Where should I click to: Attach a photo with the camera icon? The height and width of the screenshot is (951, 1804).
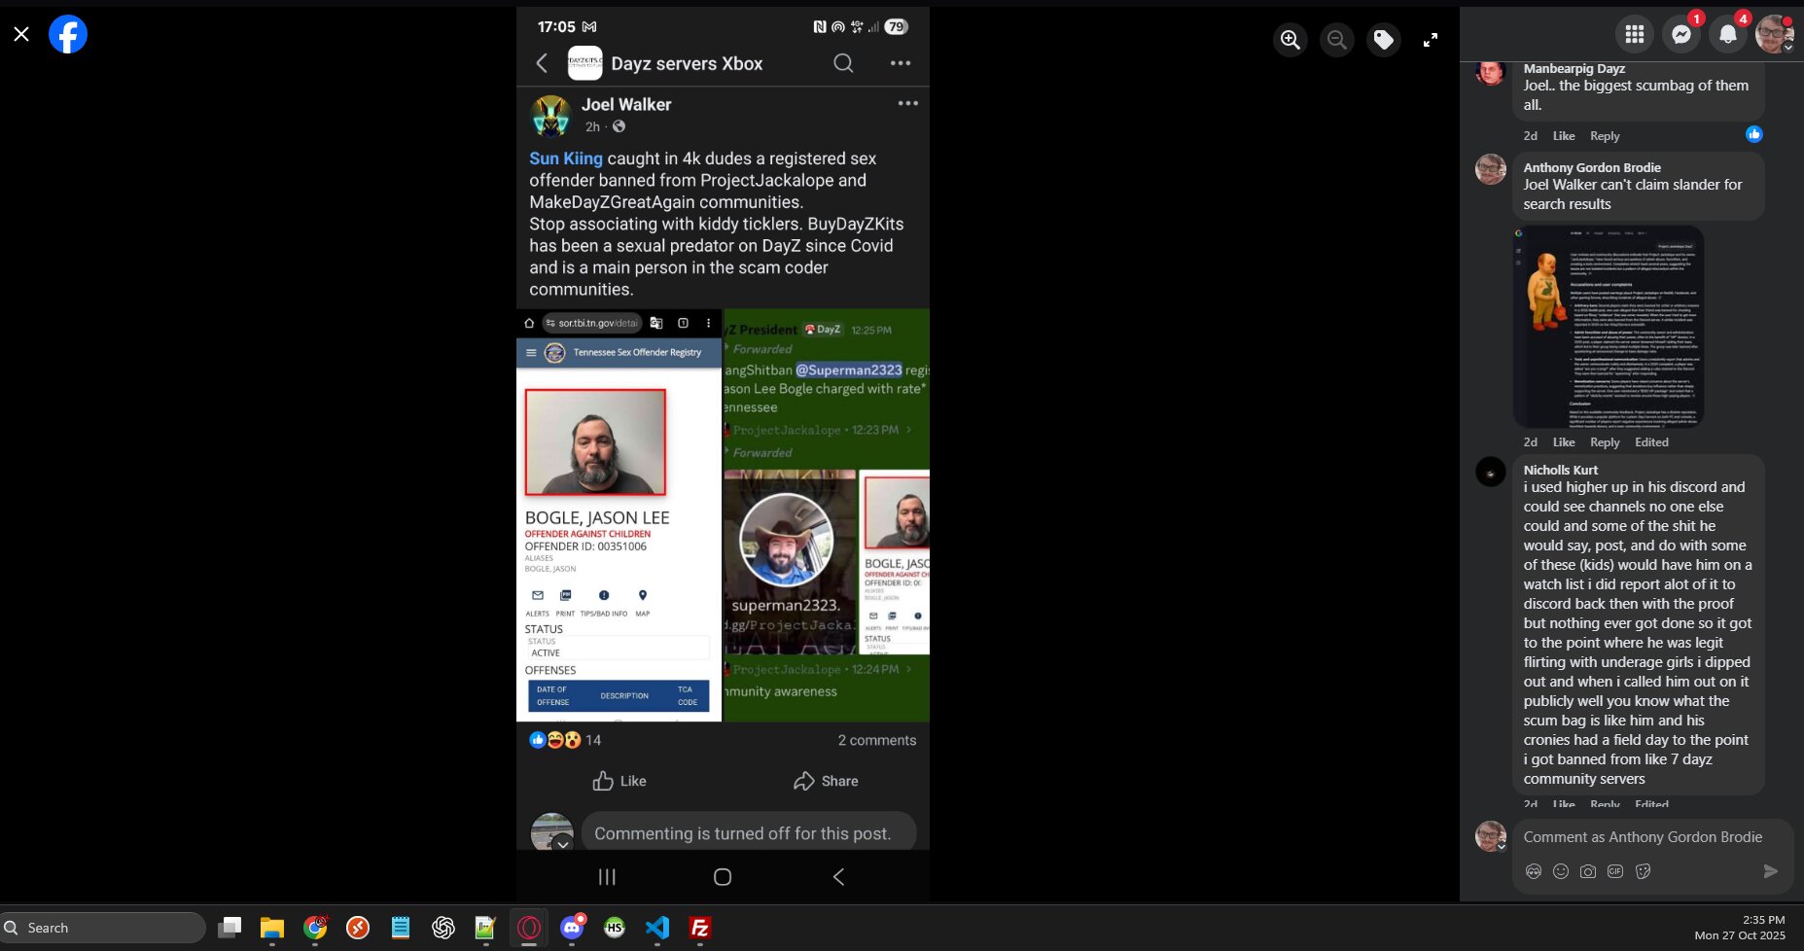[1588, 871]
